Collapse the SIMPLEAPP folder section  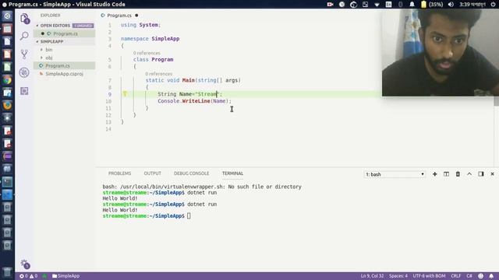[51, 41]
